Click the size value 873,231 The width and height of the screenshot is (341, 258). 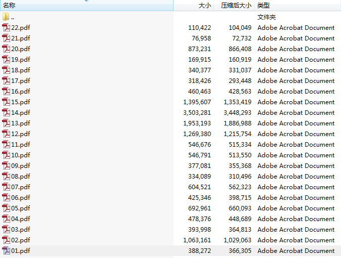click(x=200, y=49)
